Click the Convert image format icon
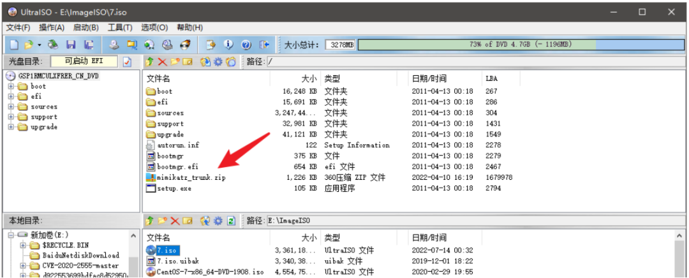The width and height of the screenshot is (689, 278). point(131,45)
